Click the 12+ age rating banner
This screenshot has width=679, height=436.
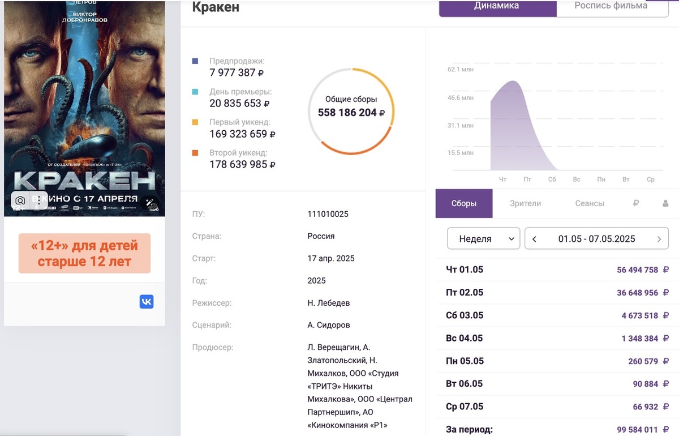[84, 254]
